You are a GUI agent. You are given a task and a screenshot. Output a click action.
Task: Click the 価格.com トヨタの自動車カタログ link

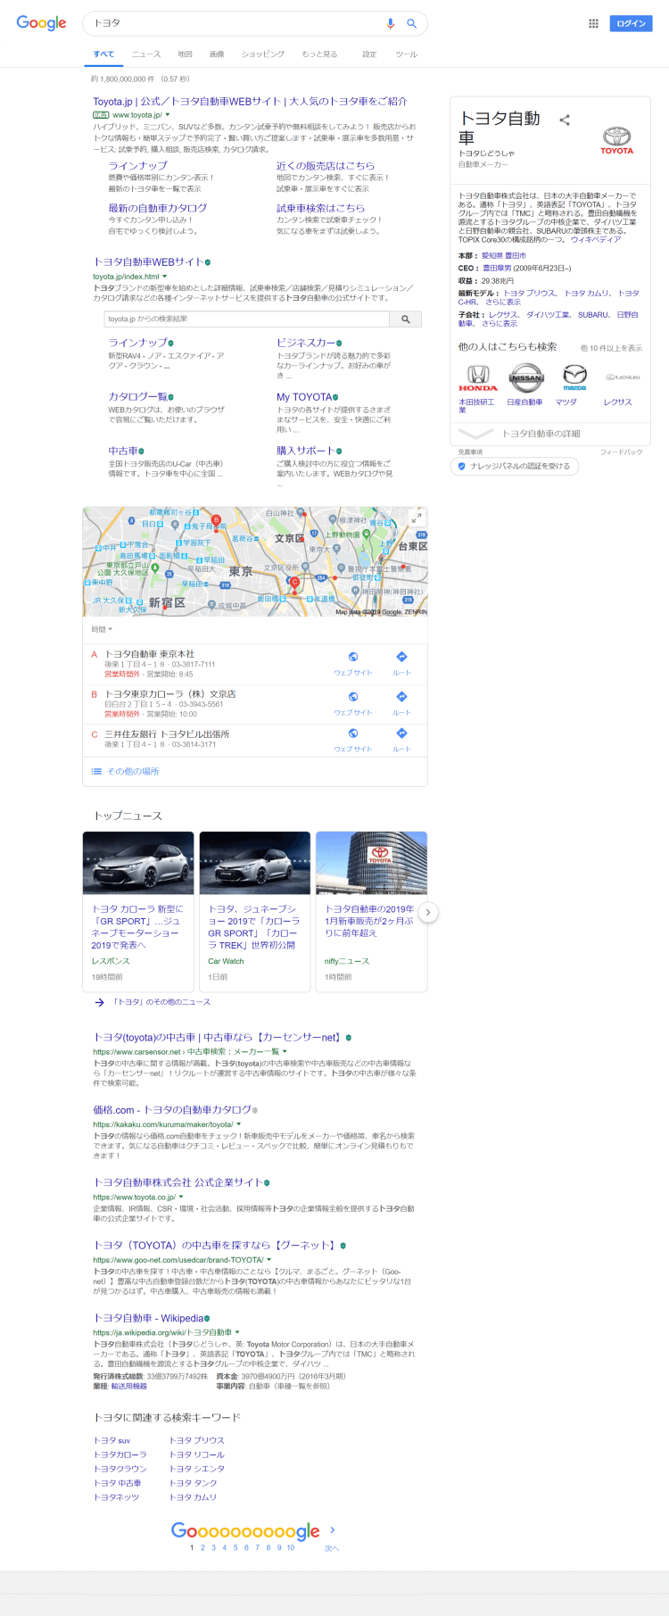[x=172, y=1110]
